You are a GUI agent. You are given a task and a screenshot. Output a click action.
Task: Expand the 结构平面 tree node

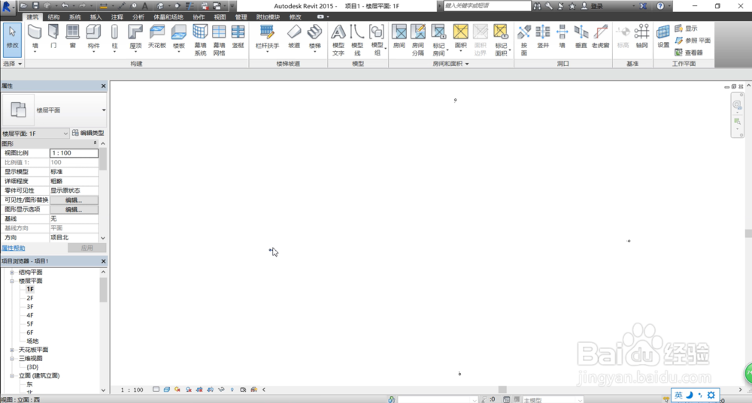[12, 272]
